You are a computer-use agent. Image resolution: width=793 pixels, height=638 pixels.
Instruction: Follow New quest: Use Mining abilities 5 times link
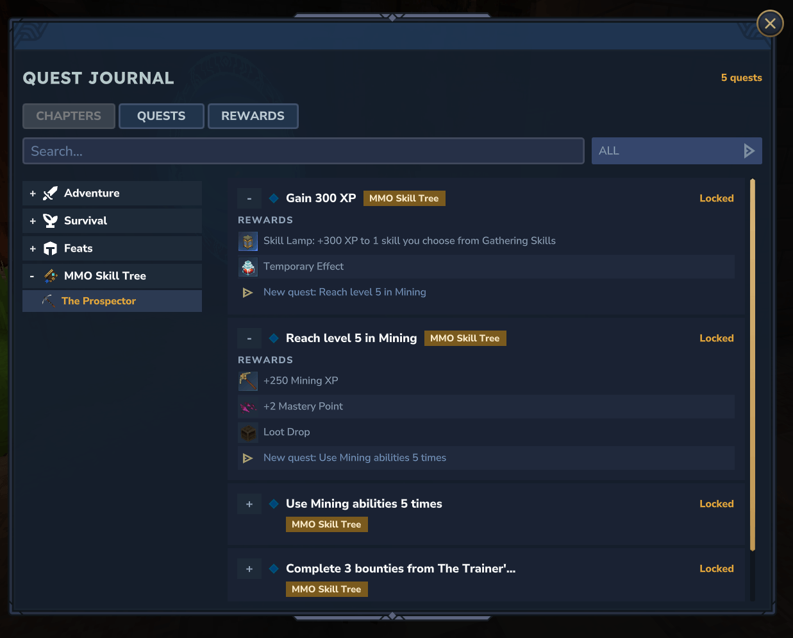pyautogui.click(x=355, y=458)
